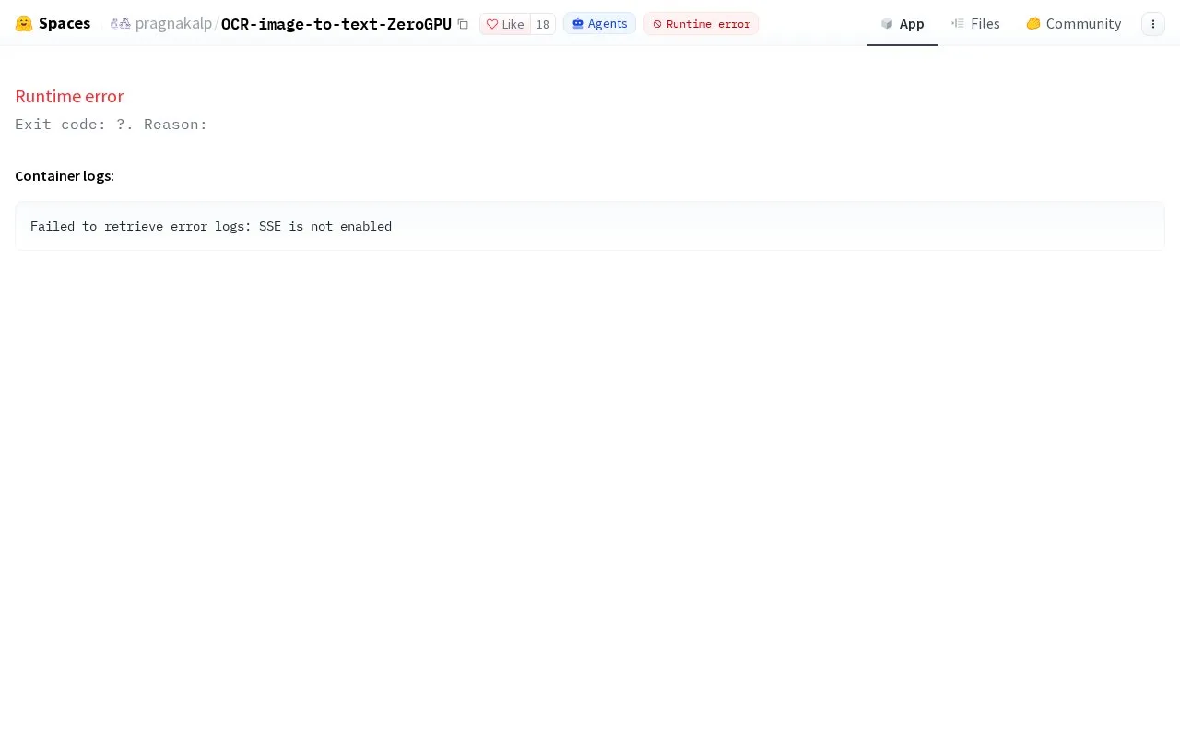Screen dimensions: 1180x738
Task: Select the red Runtime error heading
Action: [69, 96]
